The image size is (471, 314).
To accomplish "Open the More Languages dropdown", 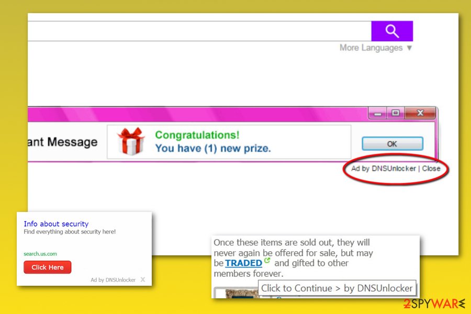I will tap(375, 48).
